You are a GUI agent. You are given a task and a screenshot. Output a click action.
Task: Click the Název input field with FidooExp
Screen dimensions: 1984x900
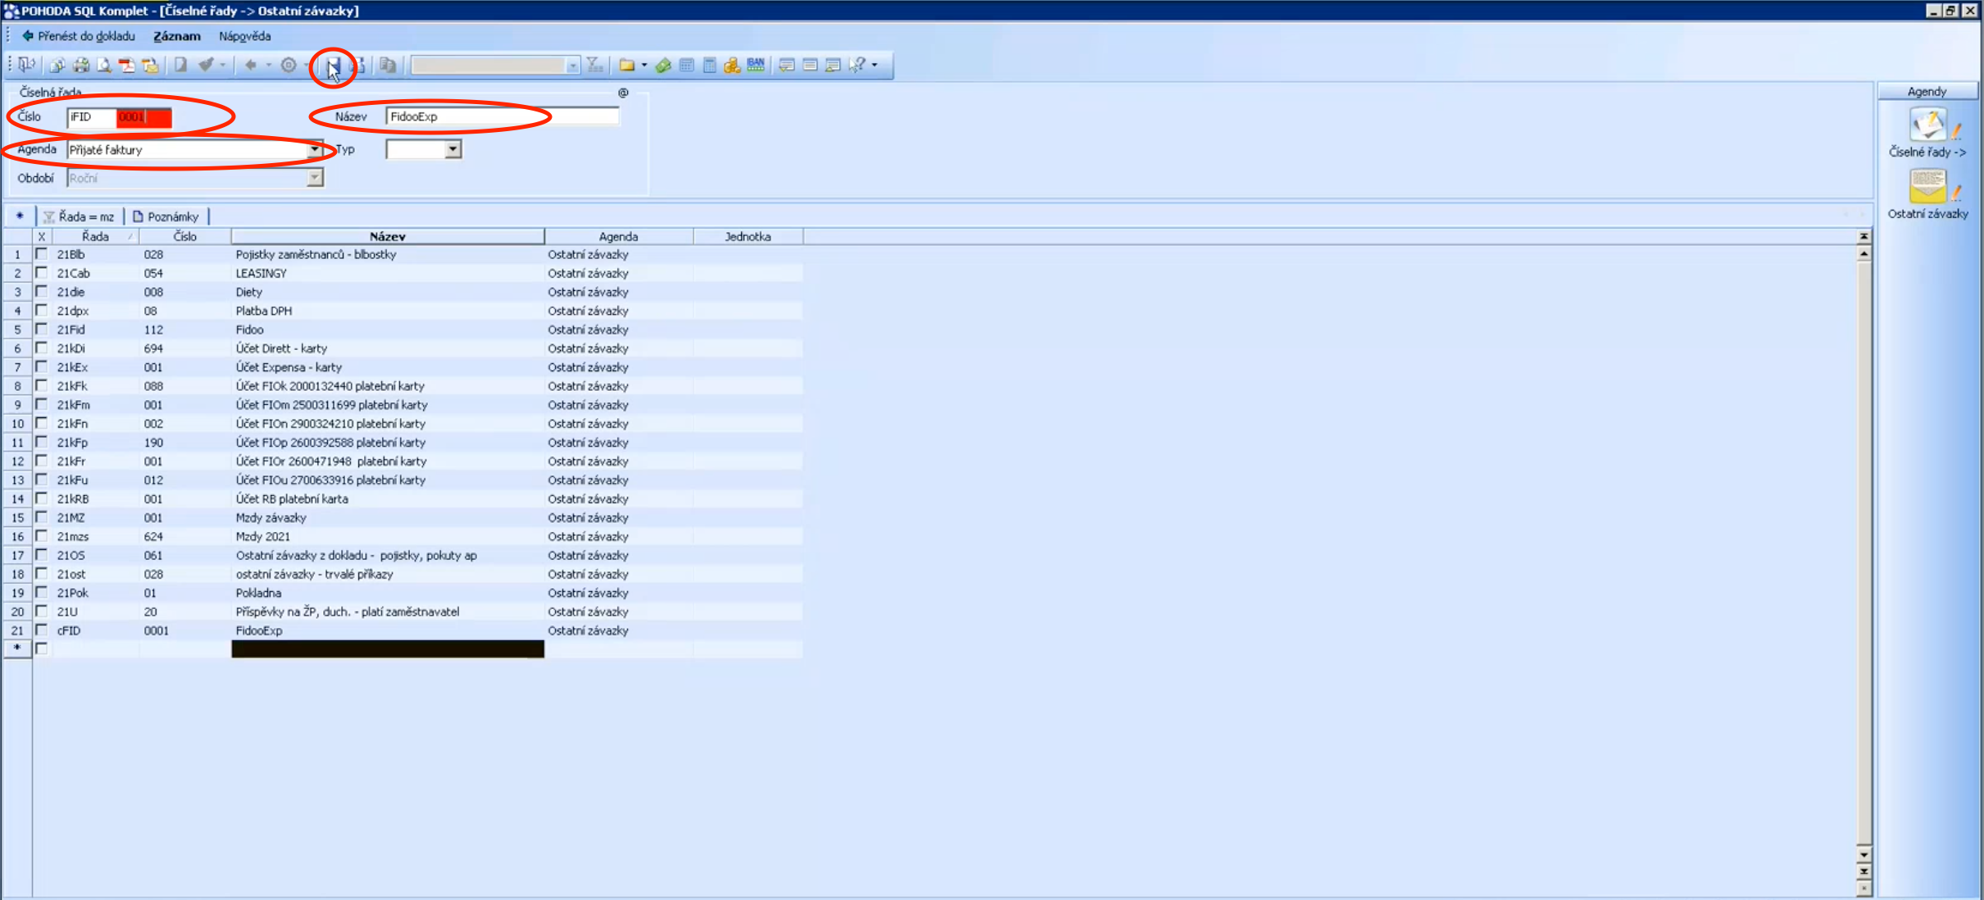[503, 116]
